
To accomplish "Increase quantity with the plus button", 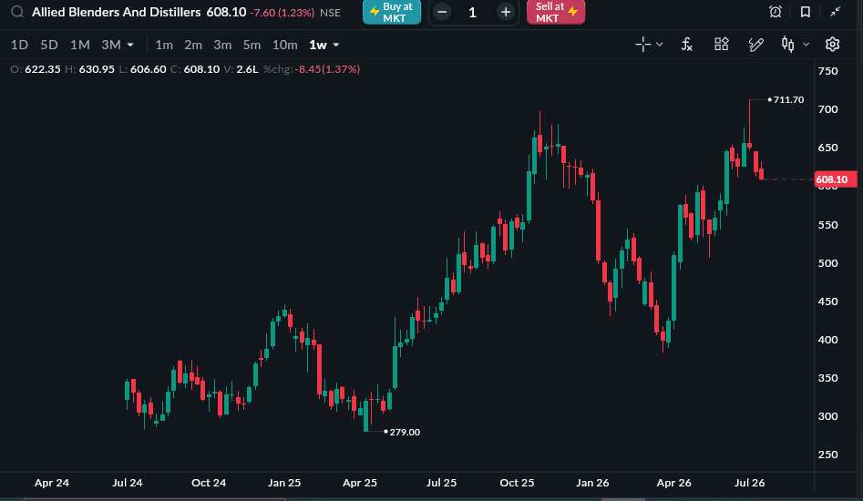I will [x=505, y=12].
